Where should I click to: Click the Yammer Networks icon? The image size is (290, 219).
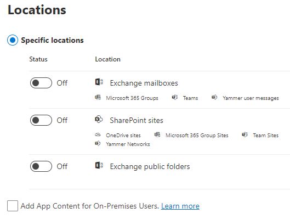[98, 143]
